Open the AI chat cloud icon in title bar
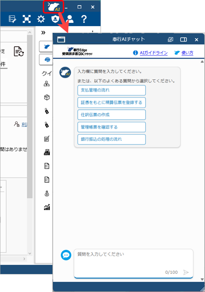205x292 pixels. (x=53, y=7)
